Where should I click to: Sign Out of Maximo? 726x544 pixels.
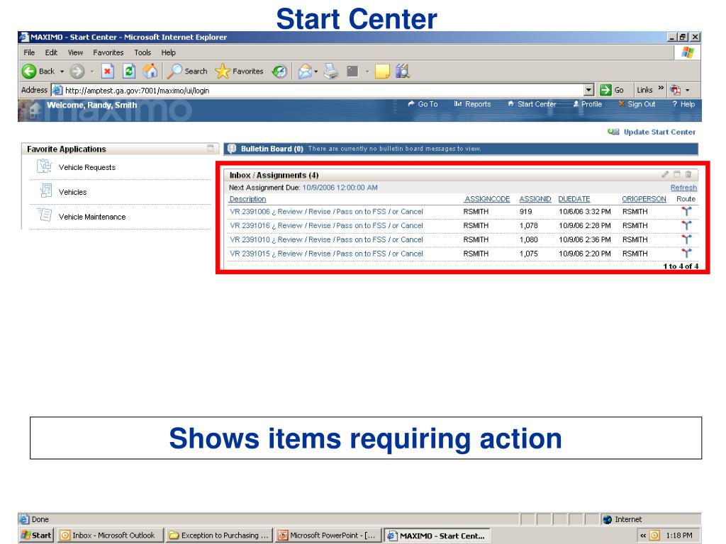click(637, 104)
